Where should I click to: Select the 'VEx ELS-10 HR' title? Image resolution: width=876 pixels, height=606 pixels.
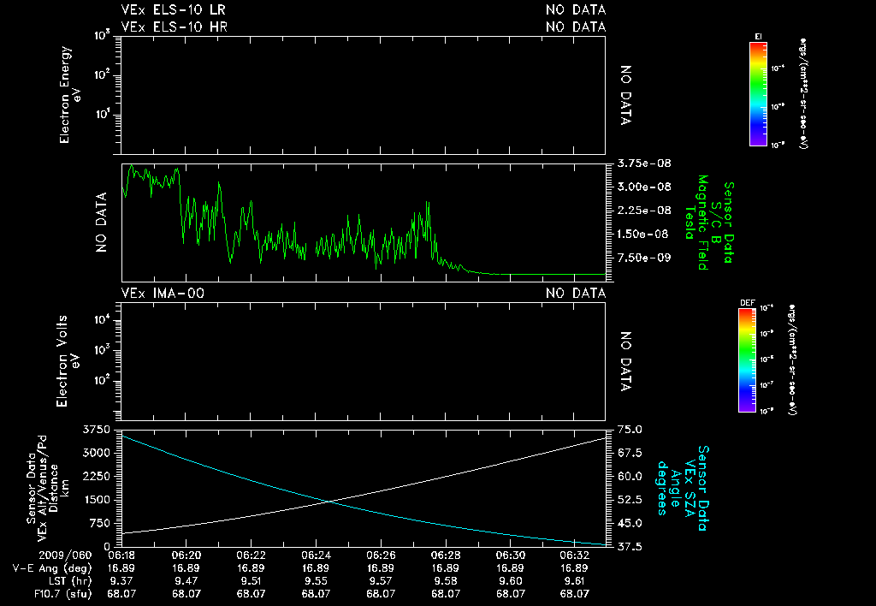pos(174,27)
